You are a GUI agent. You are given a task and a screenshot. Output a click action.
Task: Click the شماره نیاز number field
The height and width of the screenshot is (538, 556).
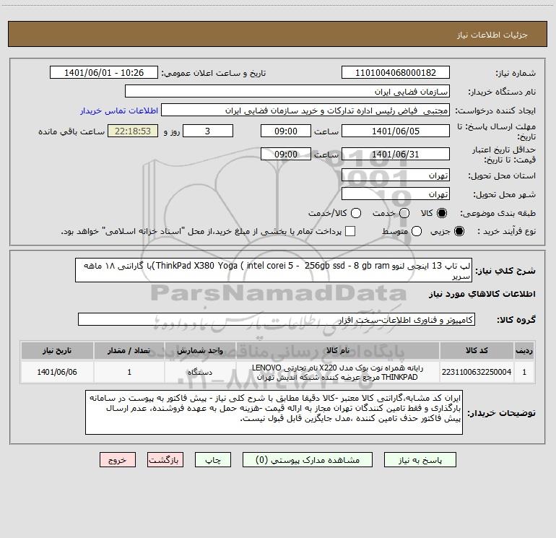coord(396,73)
